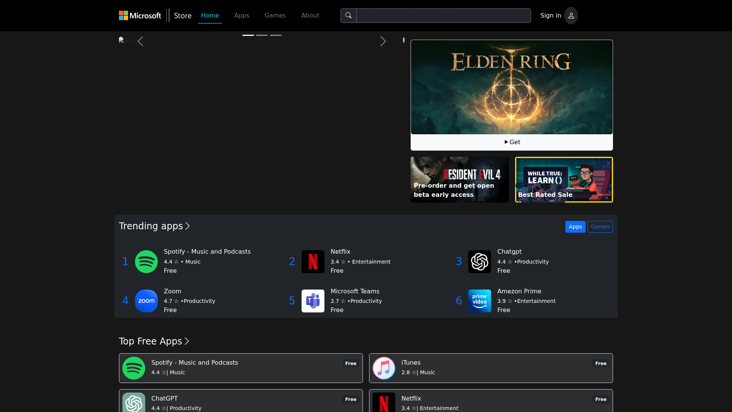Click Free badge on Spotify card

pyautogui.click(x=351, y=364)
